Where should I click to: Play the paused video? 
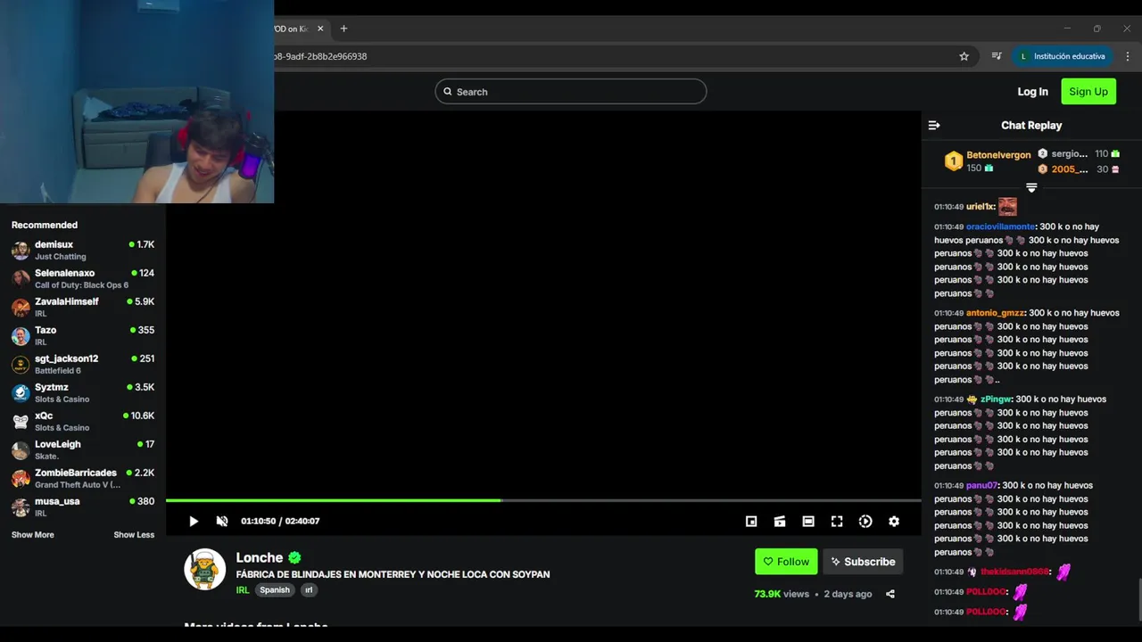pos(194,522)
